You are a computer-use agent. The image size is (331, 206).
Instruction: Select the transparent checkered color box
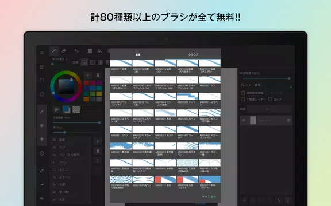tap(76, 109)
